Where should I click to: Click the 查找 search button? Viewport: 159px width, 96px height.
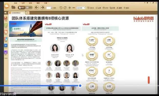point(126,8)
